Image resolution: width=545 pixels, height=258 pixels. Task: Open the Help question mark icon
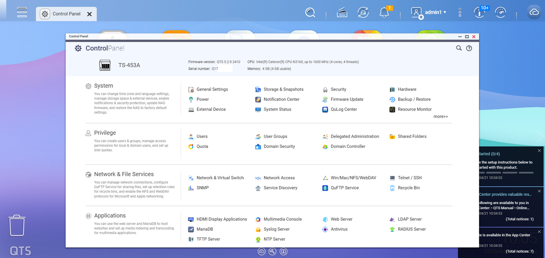click(469, 48)
